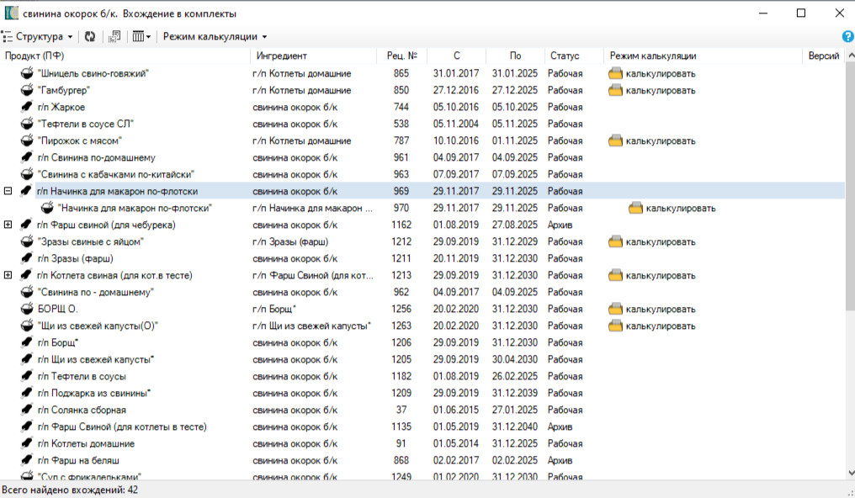
Task: Click end date 31.12.2039
Action: (515, 393)
